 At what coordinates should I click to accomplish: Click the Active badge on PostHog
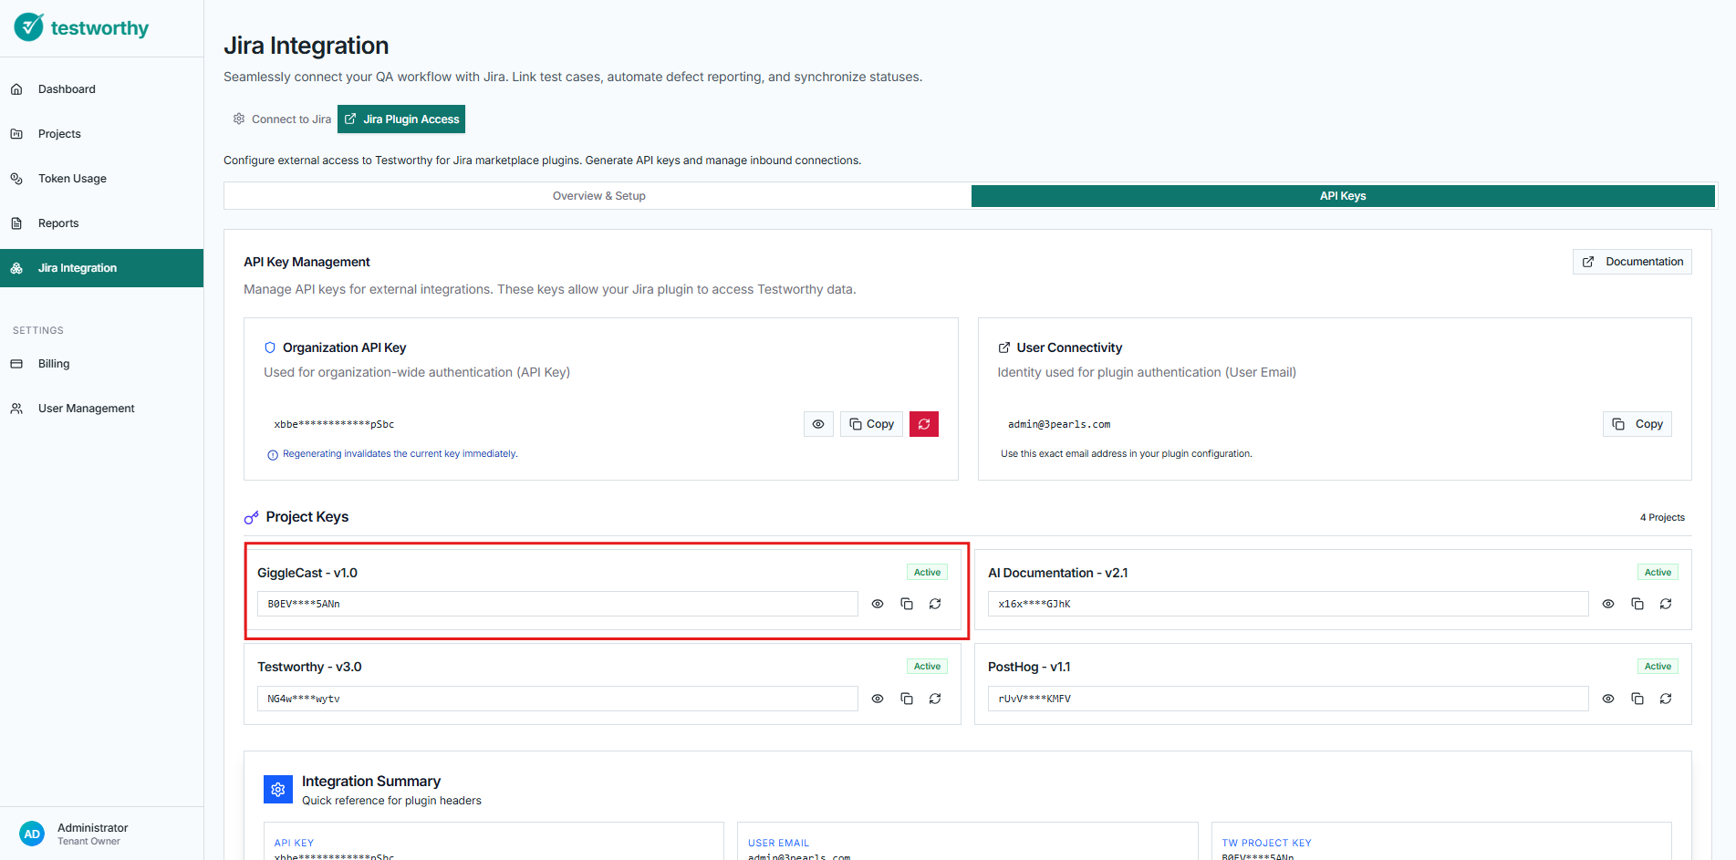point(1658,667)
